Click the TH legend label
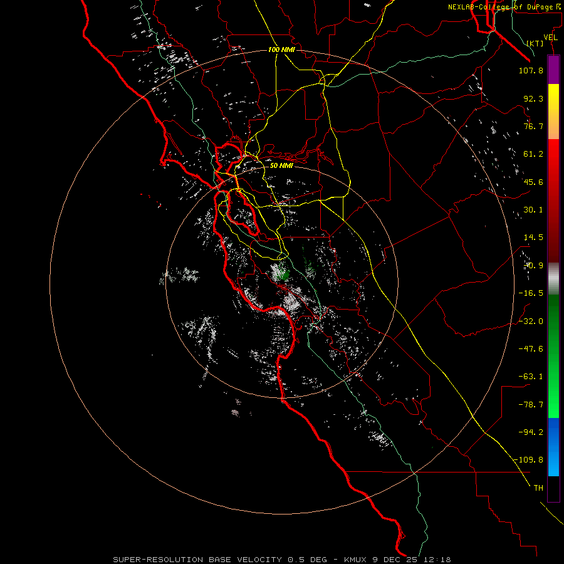 [x=538, y=488]
